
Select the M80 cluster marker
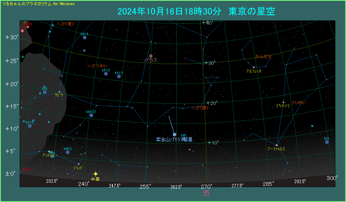[x=68, y=152]
